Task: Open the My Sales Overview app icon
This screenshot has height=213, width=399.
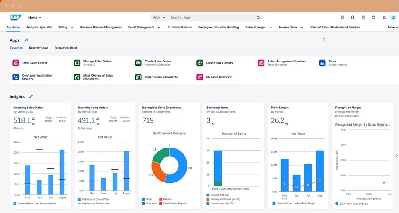Action: [199, 77]
